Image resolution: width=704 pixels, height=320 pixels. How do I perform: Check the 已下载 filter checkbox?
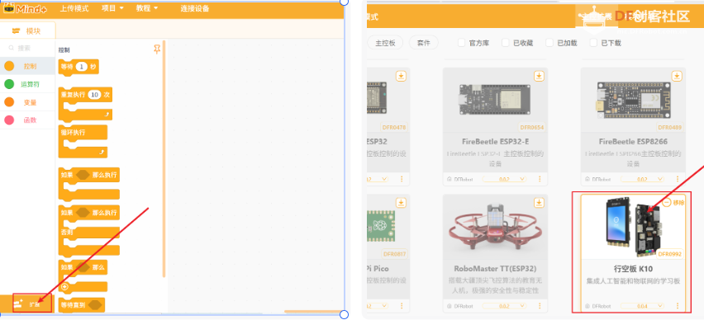tap(593, 43)
